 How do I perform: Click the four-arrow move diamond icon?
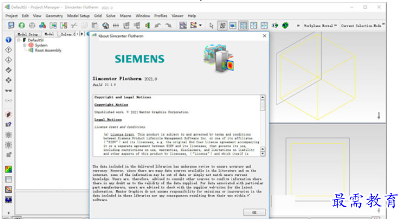(9, 80)
